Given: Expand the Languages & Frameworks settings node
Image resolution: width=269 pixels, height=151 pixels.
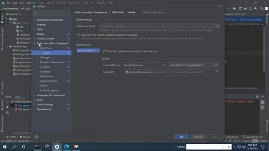Looking at the screenshot, I should coord(35,95).
